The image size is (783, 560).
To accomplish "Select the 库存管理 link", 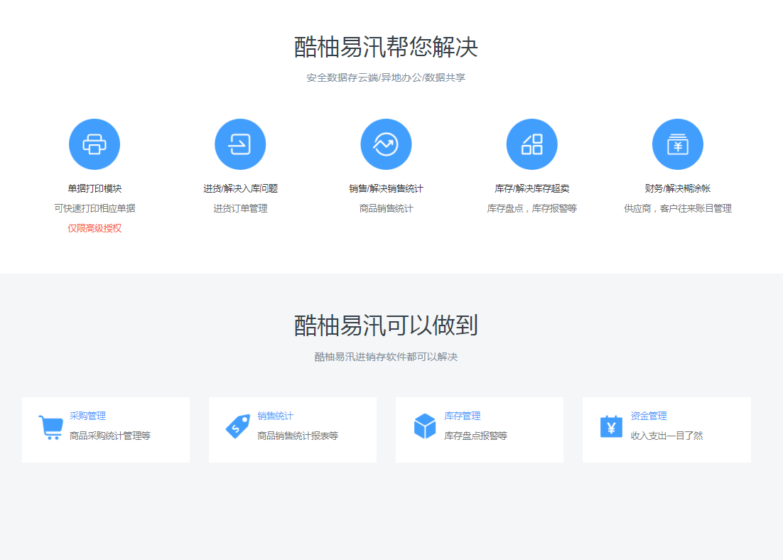I will 462,416.
